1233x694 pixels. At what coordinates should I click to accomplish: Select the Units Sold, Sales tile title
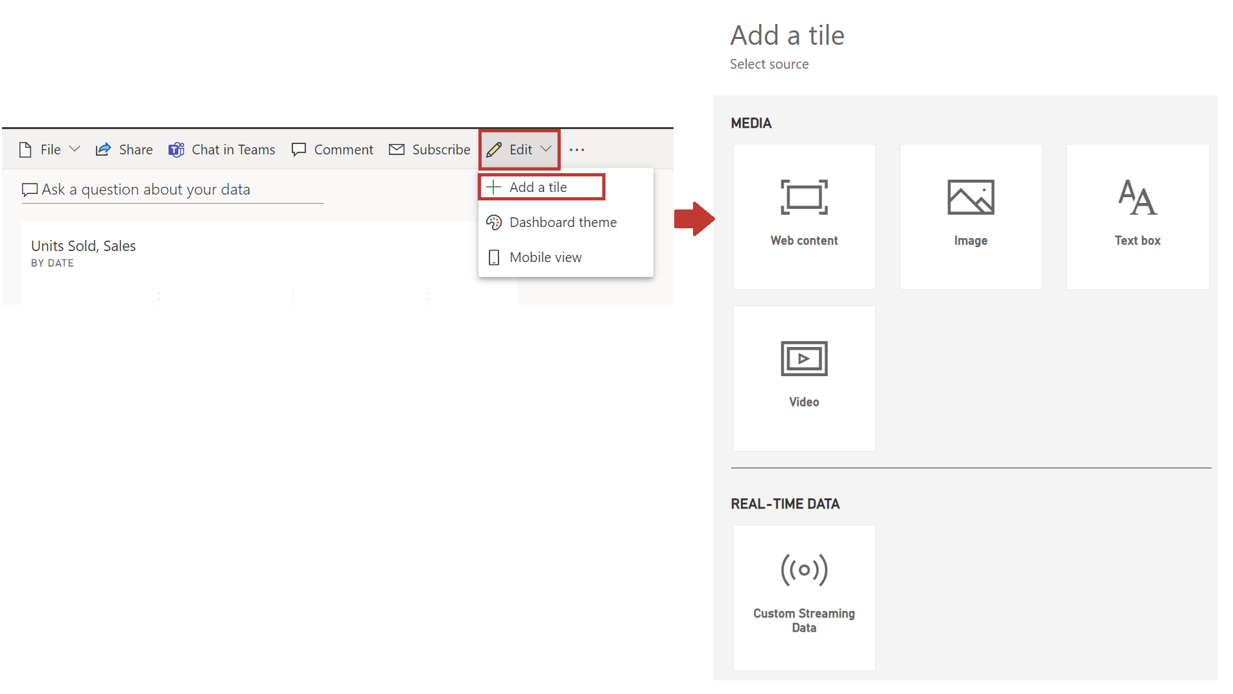click(x=84, y=246)
